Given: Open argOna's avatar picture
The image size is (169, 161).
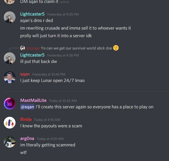Looking at the screenshot, I should point(10,142).
